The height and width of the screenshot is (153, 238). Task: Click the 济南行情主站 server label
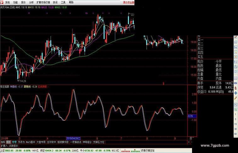click(148, 150)
